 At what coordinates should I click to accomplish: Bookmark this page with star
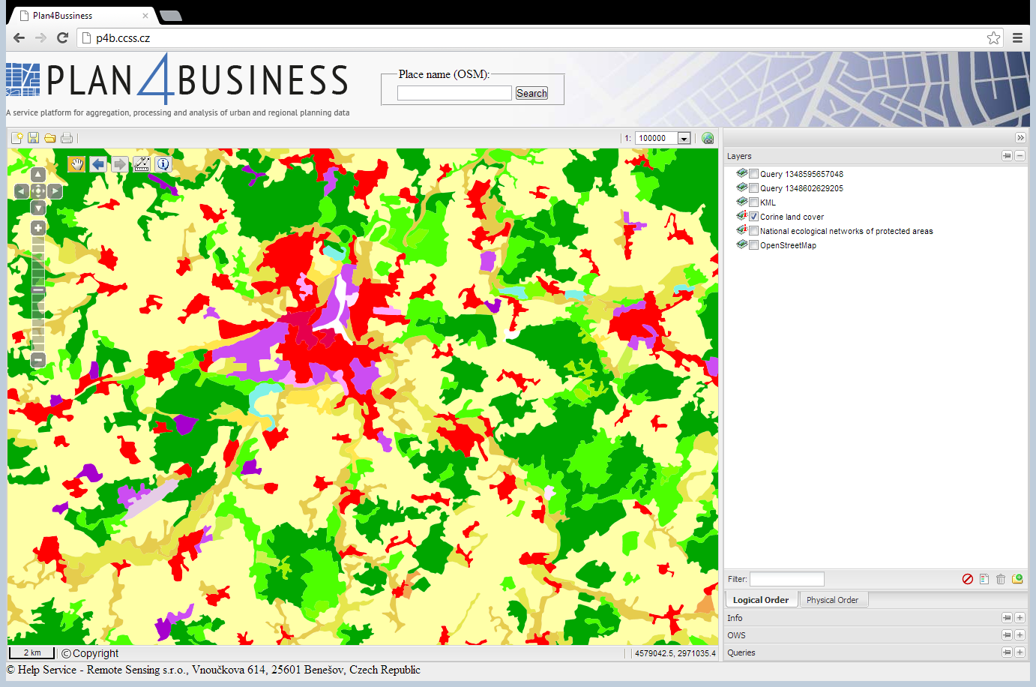(x=993, y=37)
